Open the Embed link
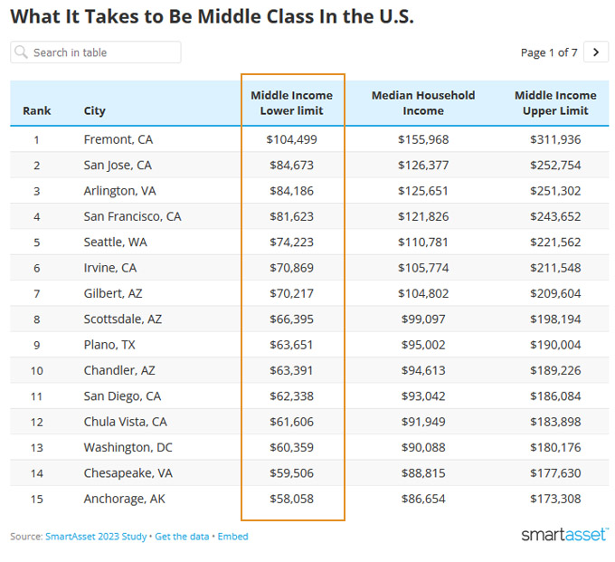The image size is (615, 562). pyautogui.click(x=232, y=537)
